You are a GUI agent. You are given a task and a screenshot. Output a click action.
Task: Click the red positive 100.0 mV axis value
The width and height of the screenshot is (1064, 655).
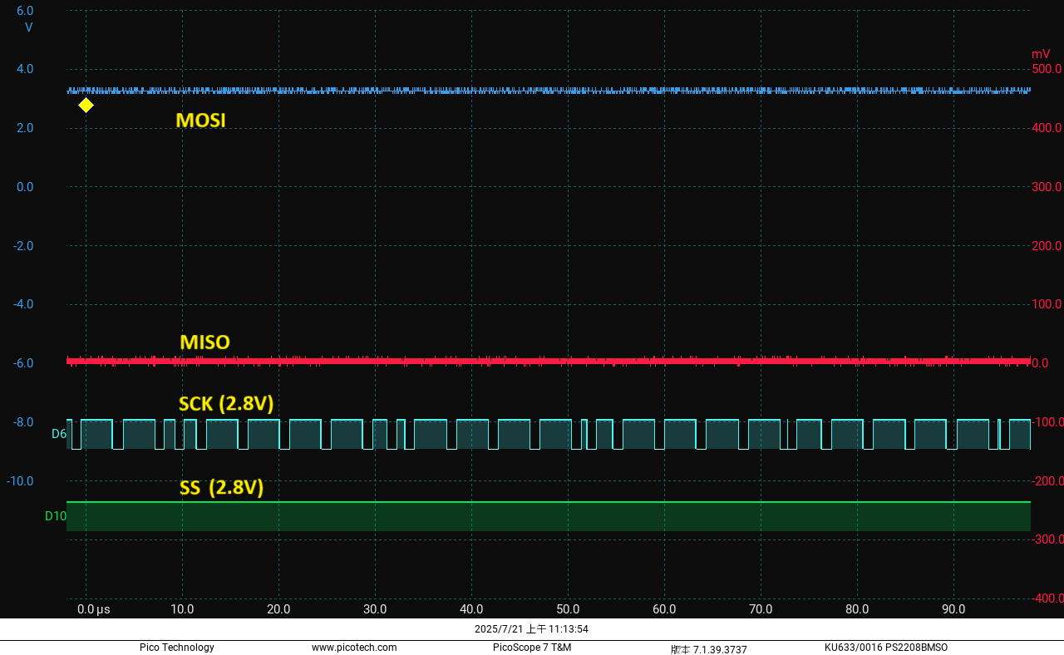coord(1047,304)
